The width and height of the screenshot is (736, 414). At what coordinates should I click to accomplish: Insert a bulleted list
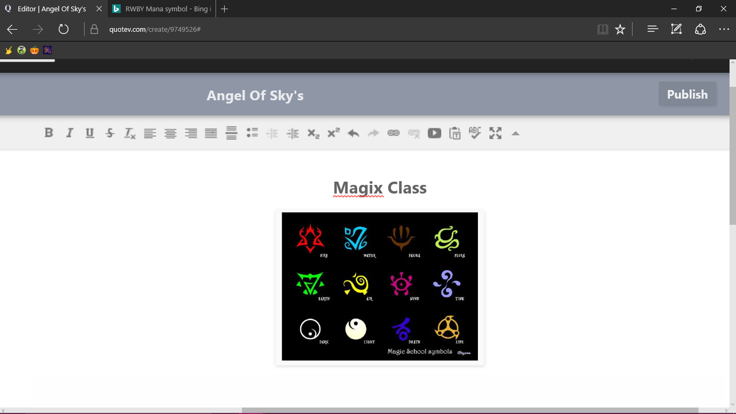coord(252,133)
